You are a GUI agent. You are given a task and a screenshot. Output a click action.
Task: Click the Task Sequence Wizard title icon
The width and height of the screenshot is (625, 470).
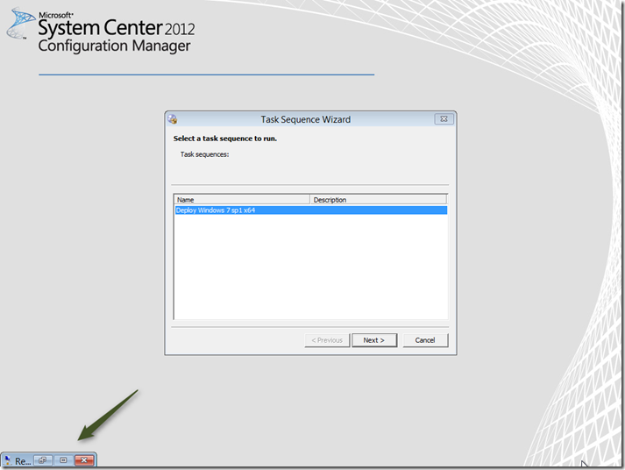(172, 118)
